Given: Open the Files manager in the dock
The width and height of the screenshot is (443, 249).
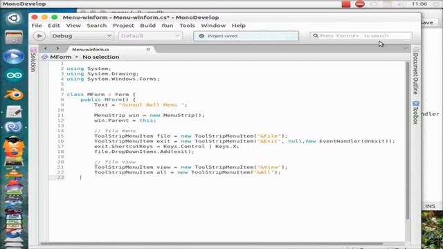Looking at the screenshot, I should [x=14, y=38].
